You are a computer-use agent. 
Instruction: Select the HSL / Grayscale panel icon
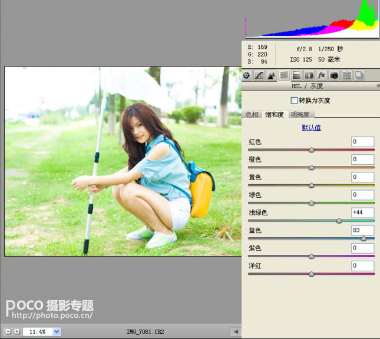(x=284, y=75)
